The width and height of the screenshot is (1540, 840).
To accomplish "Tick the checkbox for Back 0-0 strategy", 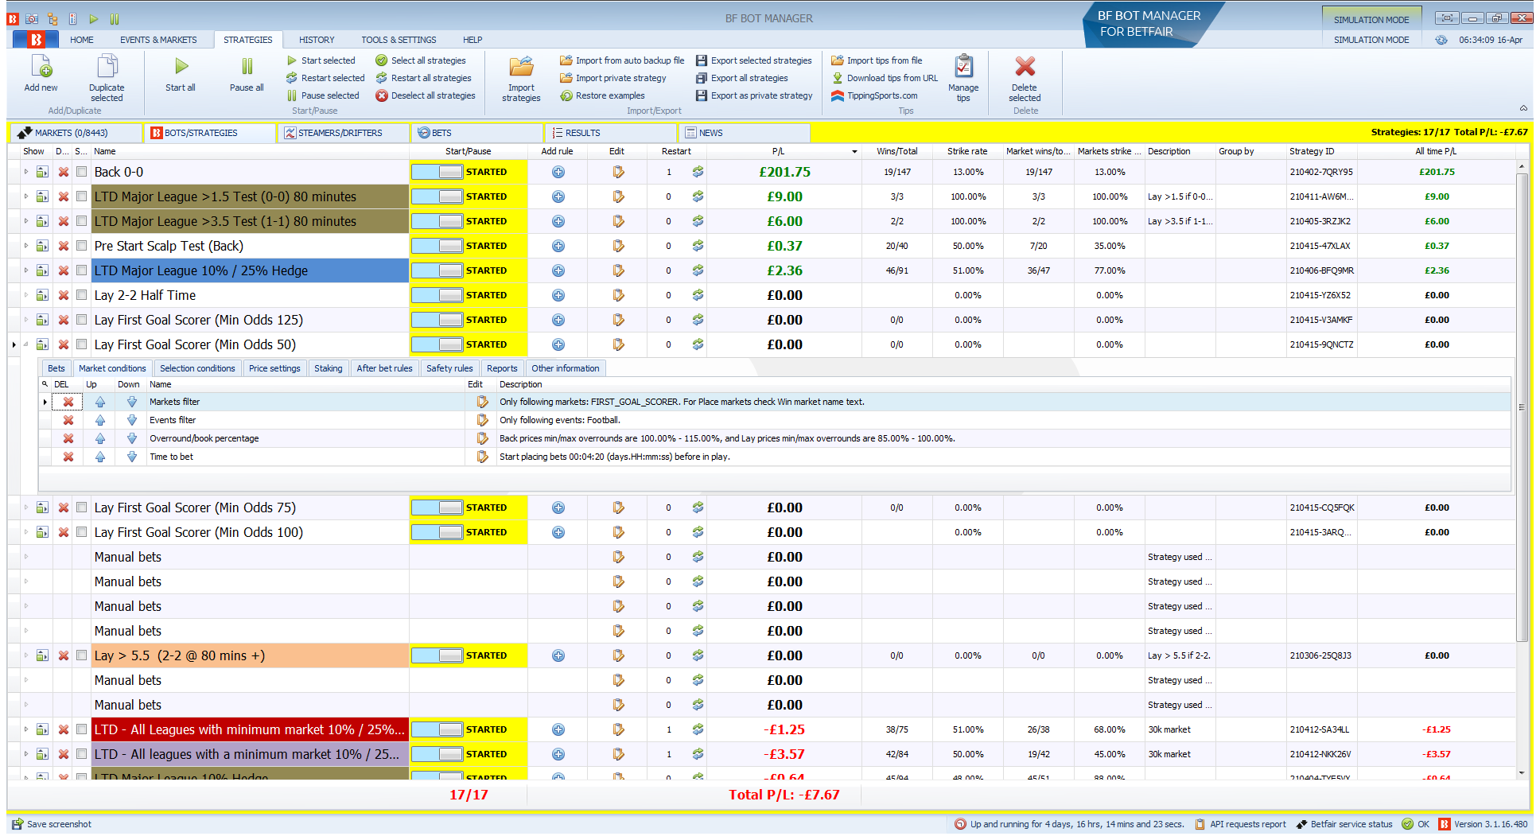I will pos(82,172).
